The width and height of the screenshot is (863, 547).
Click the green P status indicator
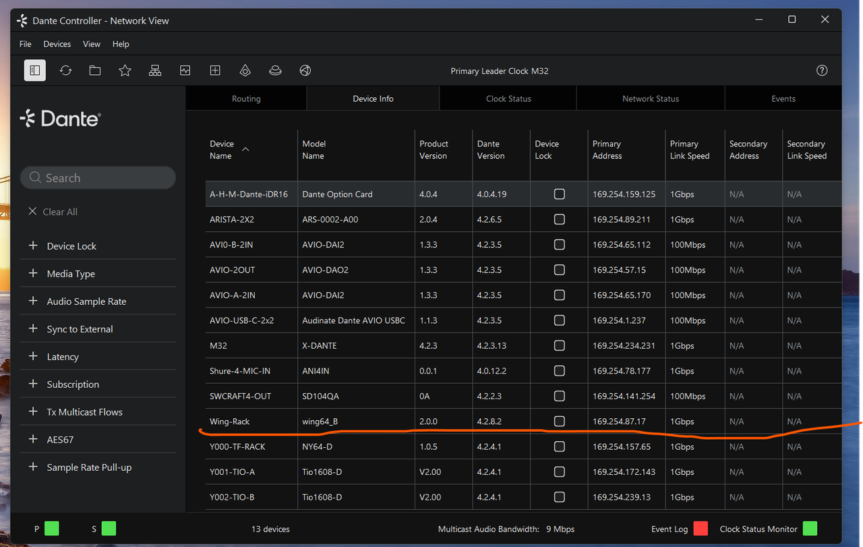point(52,529)
